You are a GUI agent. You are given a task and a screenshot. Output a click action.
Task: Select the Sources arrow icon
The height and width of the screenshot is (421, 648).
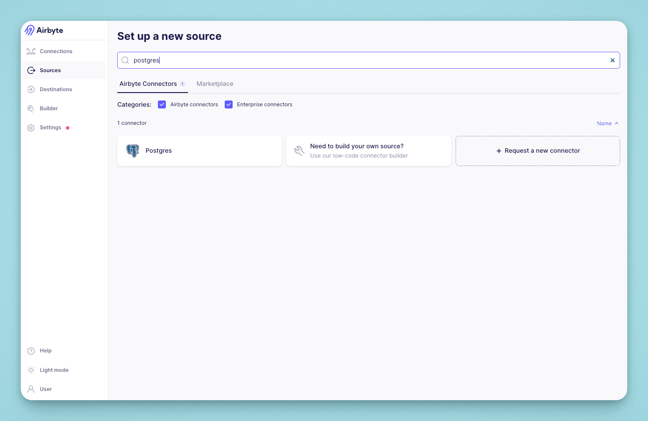tap(31, 70)
